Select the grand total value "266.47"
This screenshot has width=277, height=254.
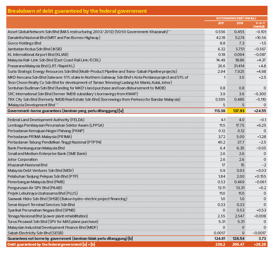tap(238, 244)
